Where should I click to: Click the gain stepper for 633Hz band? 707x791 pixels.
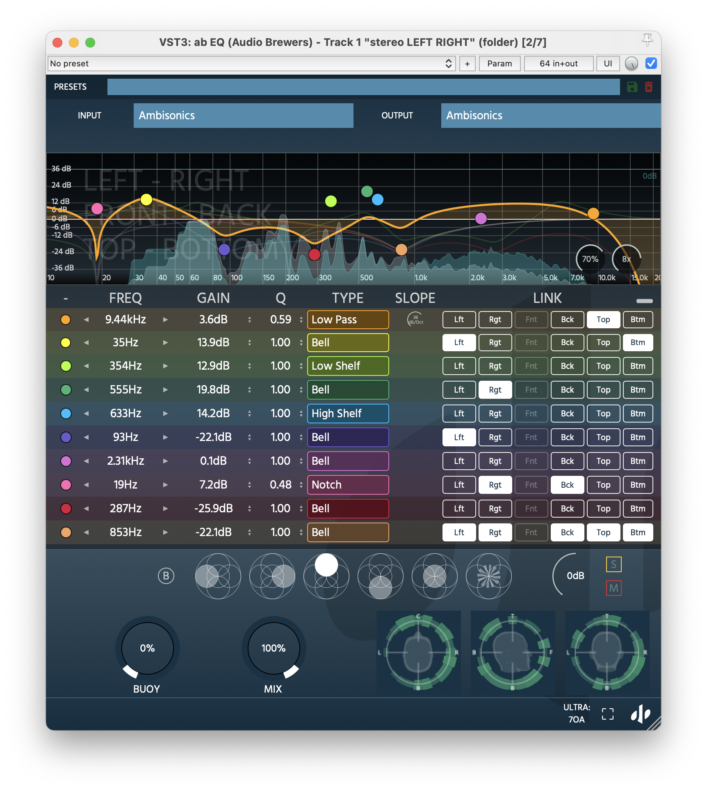[249, 414]
